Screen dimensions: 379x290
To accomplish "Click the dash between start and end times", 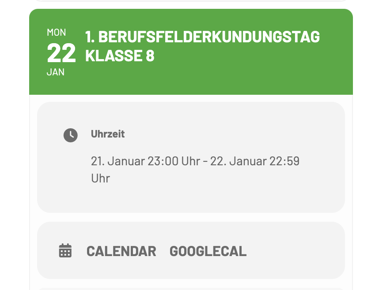I will tap(205, 161).
